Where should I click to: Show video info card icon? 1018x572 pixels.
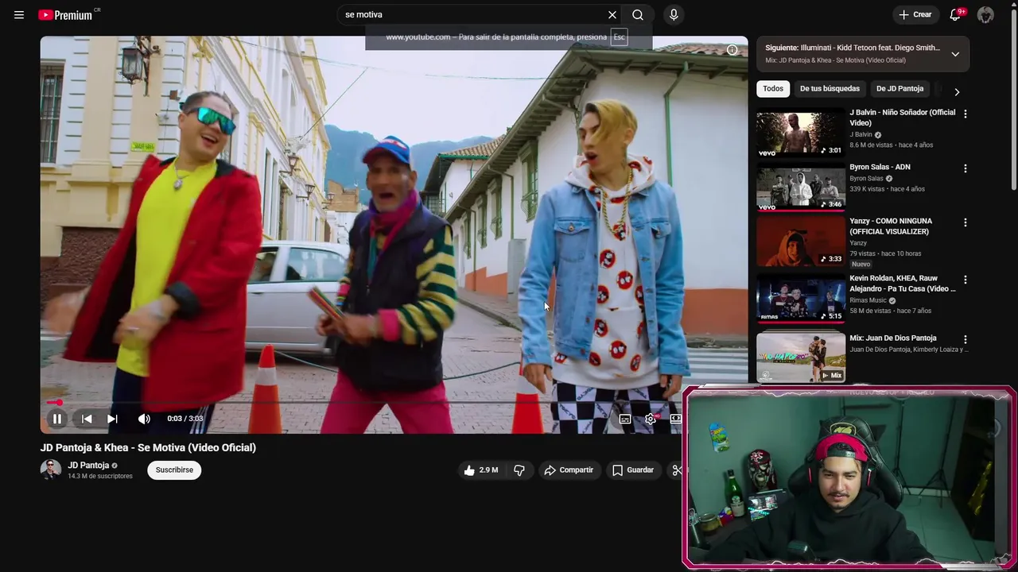point(732,50)
